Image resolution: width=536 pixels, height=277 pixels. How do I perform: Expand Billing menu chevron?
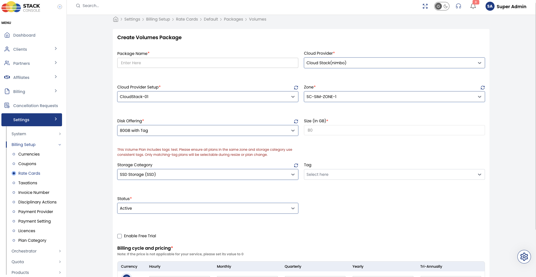point(56,91)
